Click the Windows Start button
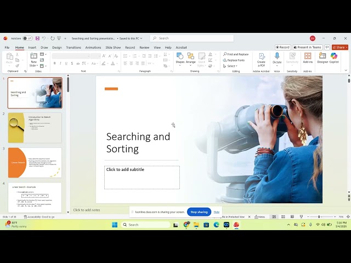351x263 pixels. pos(115,225)
